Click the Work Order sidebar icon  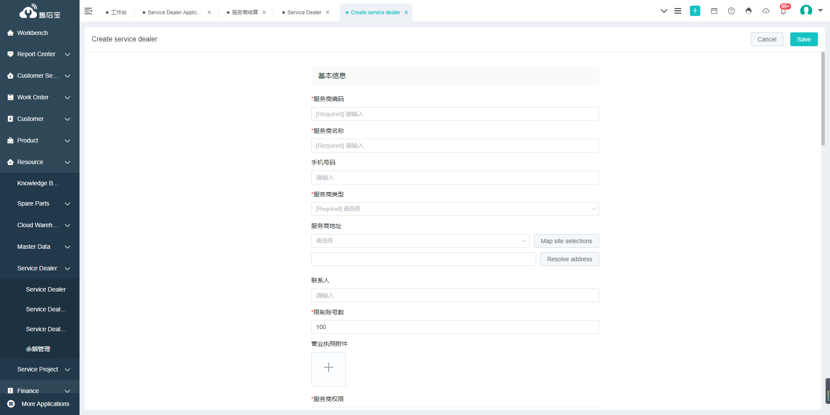(x=10, y=97)
